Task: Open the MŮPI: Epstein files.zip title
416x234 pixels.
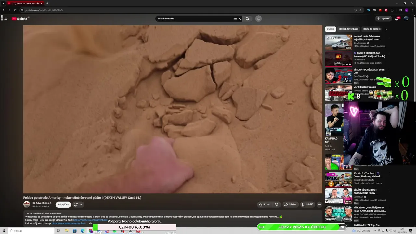Action: click(365, 87)
